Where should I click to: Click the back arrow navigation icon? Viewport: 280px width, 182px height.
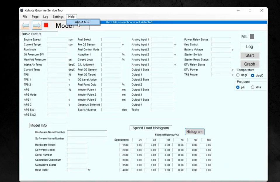coord(25,25)
